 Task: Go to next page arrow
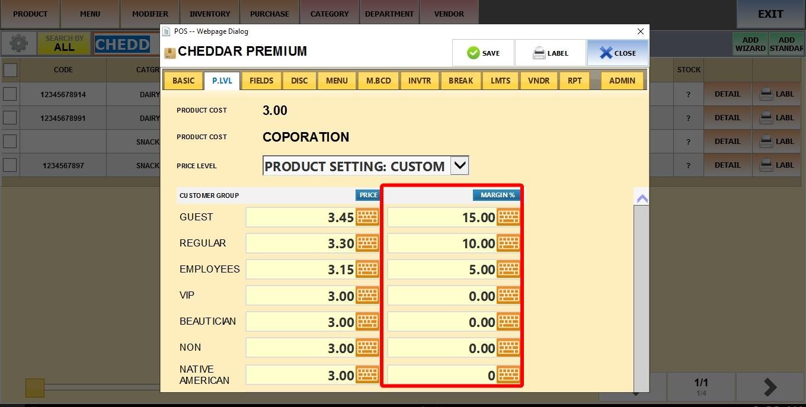tap(769, 387)
